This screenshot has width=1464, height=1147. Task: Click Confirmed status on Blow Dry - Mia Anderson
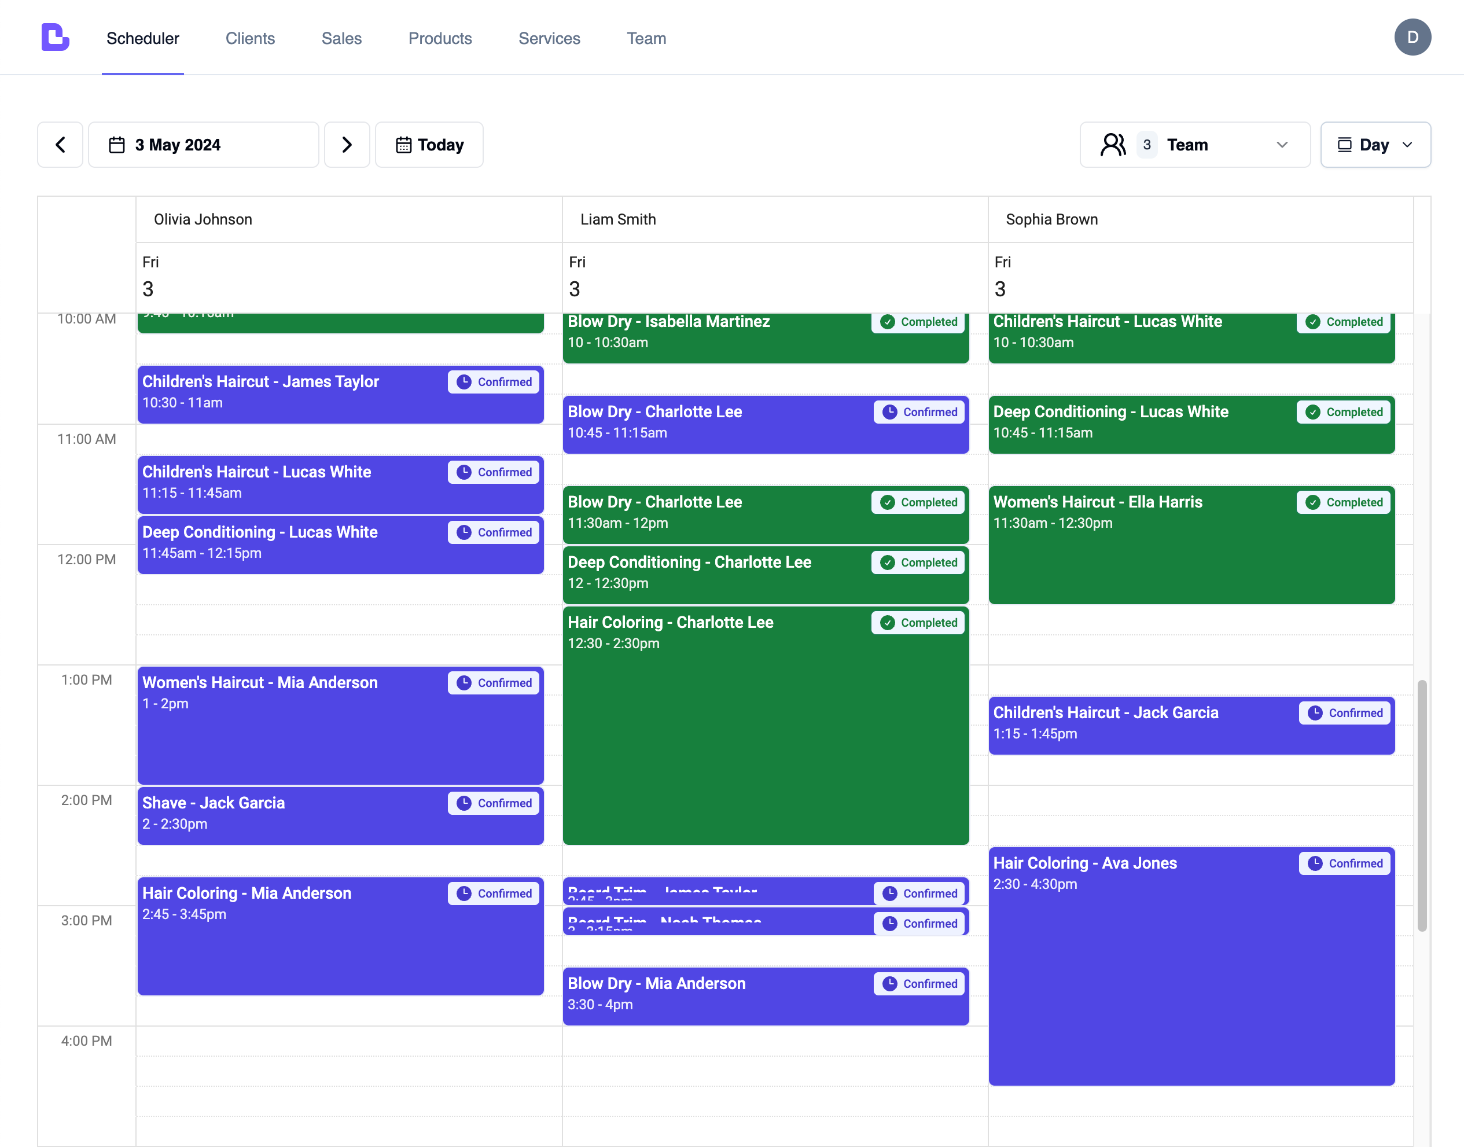point(919,984)
